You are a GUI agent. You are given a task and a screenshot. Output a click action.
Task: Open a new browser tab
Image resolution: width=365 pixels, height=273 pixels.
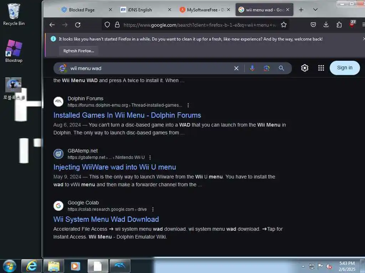[x=301, y=10]
